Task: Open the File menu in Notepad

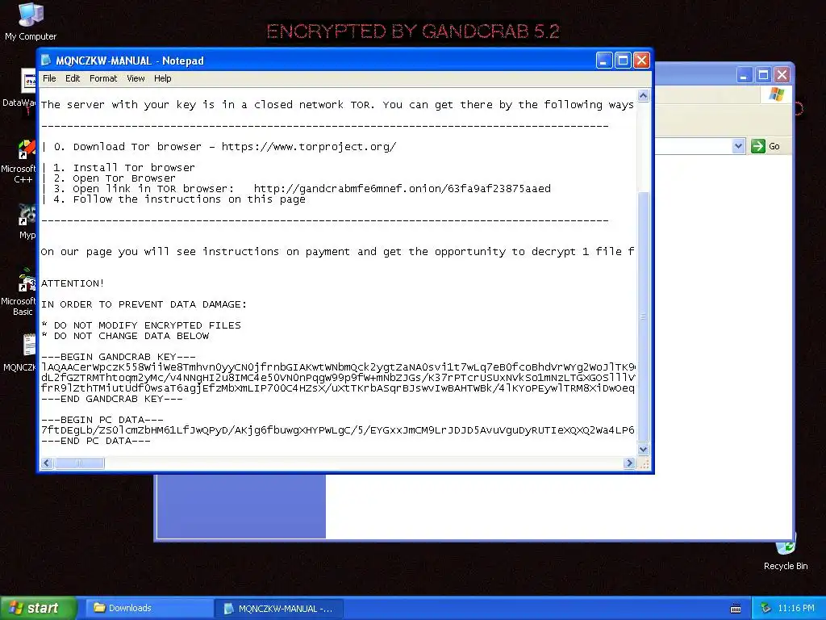Action: coord(49,78)
